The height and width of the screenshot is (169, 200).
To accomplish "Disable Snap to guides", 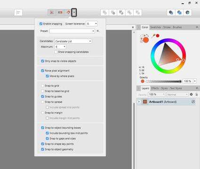I will click(x=42, y=96).
